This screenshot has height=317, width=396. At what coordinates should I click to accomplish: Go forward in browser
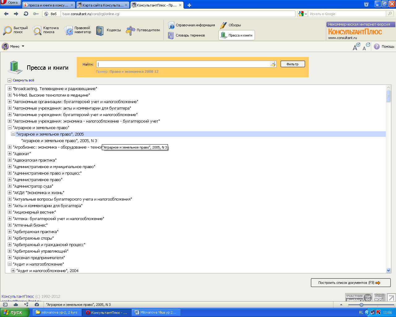16,14
